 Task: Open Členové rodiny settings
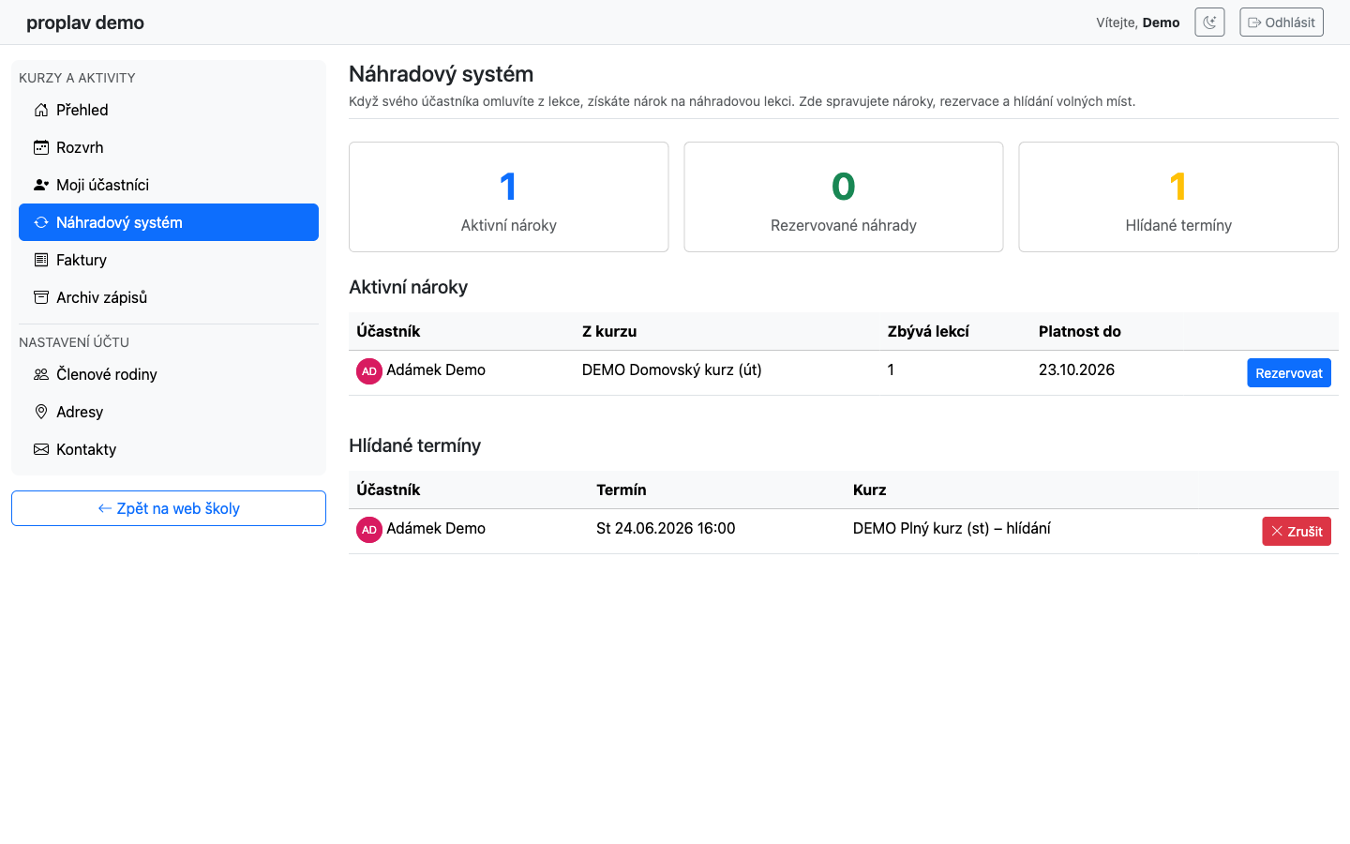click(x=169, y=374)
